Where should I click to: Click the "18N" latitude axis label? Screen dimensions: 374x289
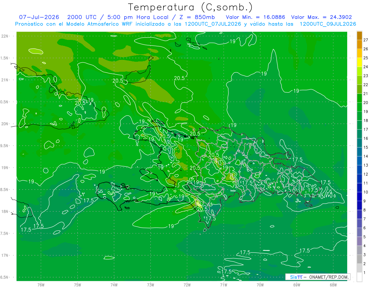point(5,212)
